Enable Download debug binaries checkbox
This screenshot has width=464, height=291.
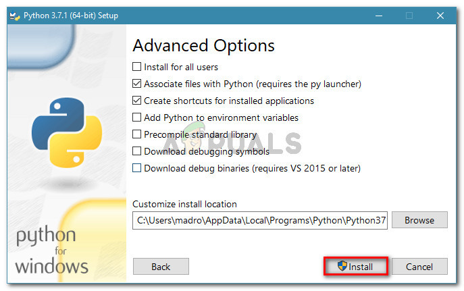coord(136,167)
